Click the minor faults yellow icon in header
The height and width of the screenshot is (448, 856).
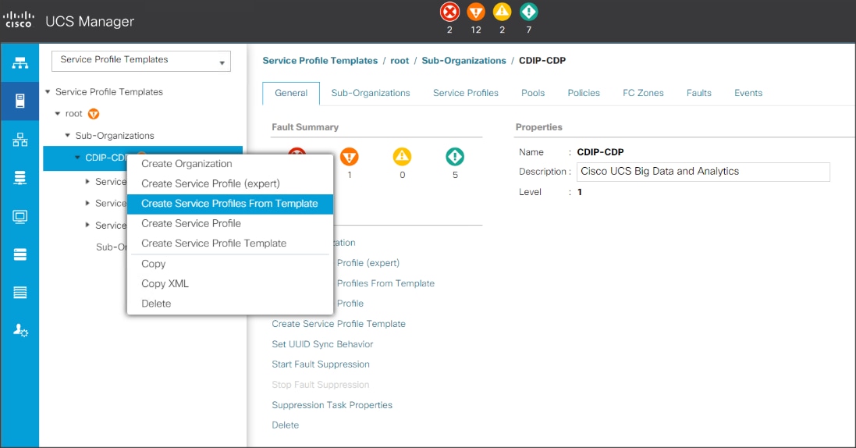[x=503, y=12]
